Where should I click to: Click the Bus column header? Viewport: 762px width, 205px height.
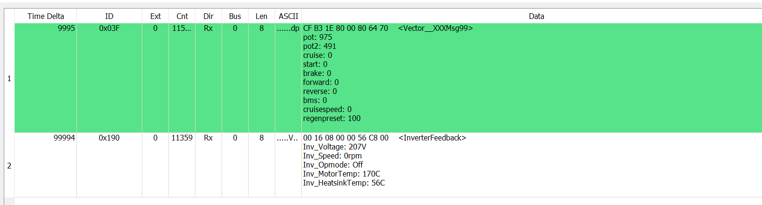(x=235, y=16)
